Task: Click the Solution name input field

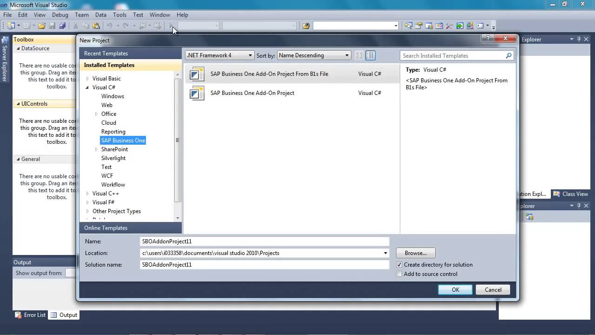Action: (x=264, y=265)
